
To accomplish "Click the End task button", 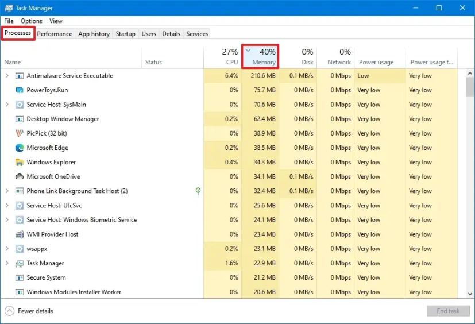I will point(448,311).
